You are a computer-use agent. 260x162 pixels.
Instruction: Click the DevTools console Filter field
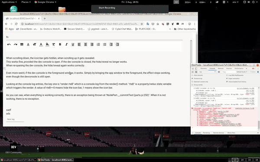tap(228, 72)
